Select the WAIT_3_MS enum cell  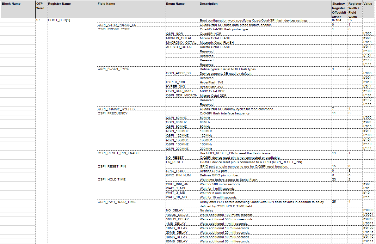pos(182,193)
